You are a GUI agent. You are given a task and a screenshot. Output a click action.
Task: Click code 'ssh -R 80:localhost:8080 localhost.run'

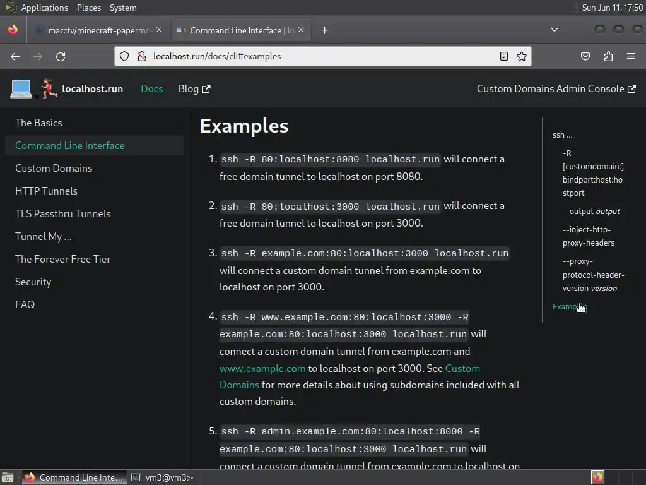tap(331, 159)
